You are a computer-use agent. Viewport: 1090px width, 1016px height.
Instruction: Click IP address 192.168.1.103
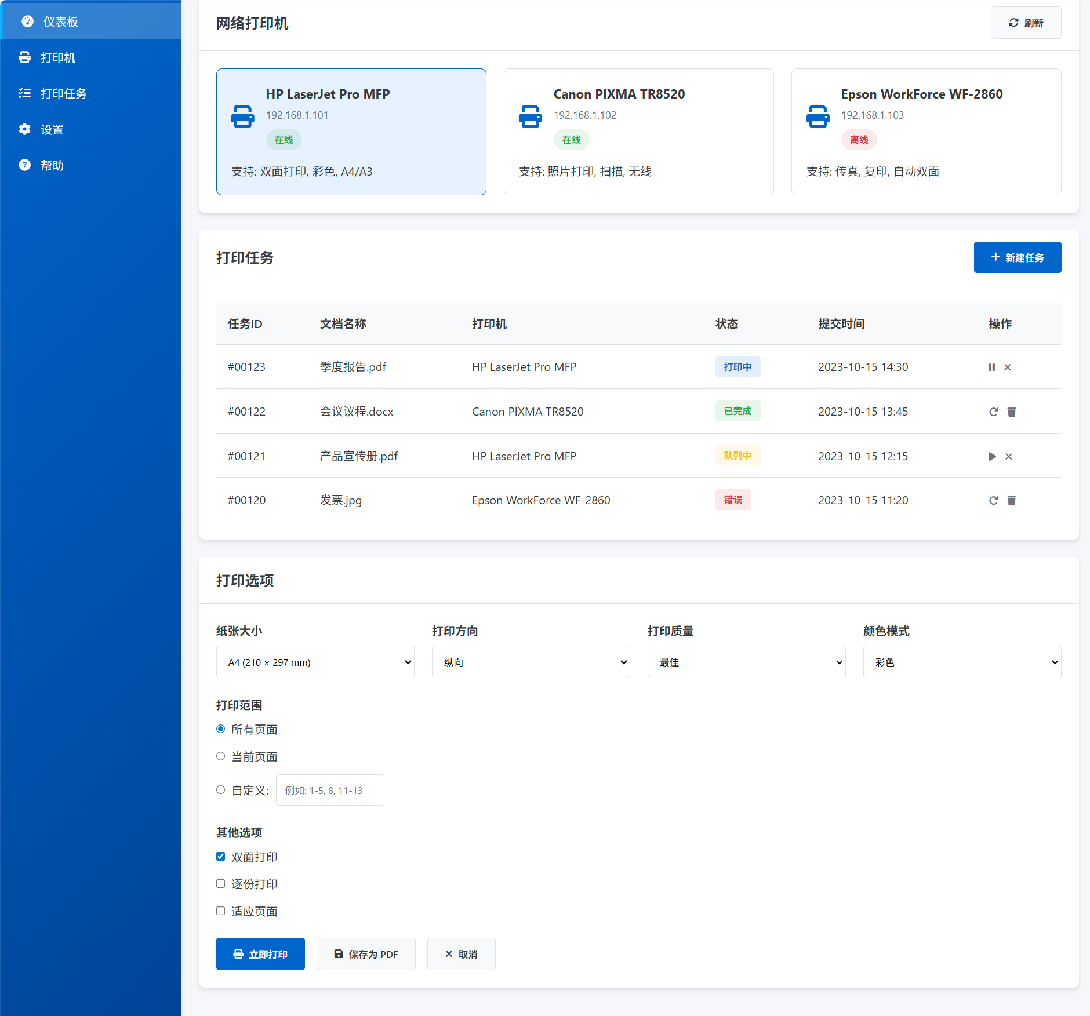873,115
